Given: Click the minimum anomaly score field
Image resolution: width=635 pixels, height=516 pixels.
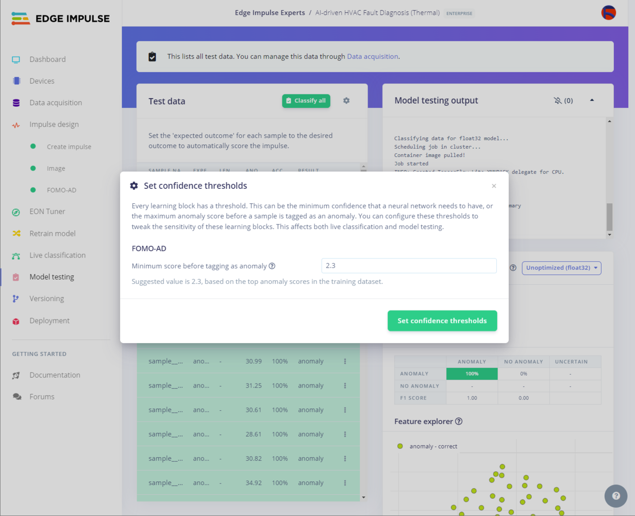Looking at the screenshot, I should coord(409,266).
